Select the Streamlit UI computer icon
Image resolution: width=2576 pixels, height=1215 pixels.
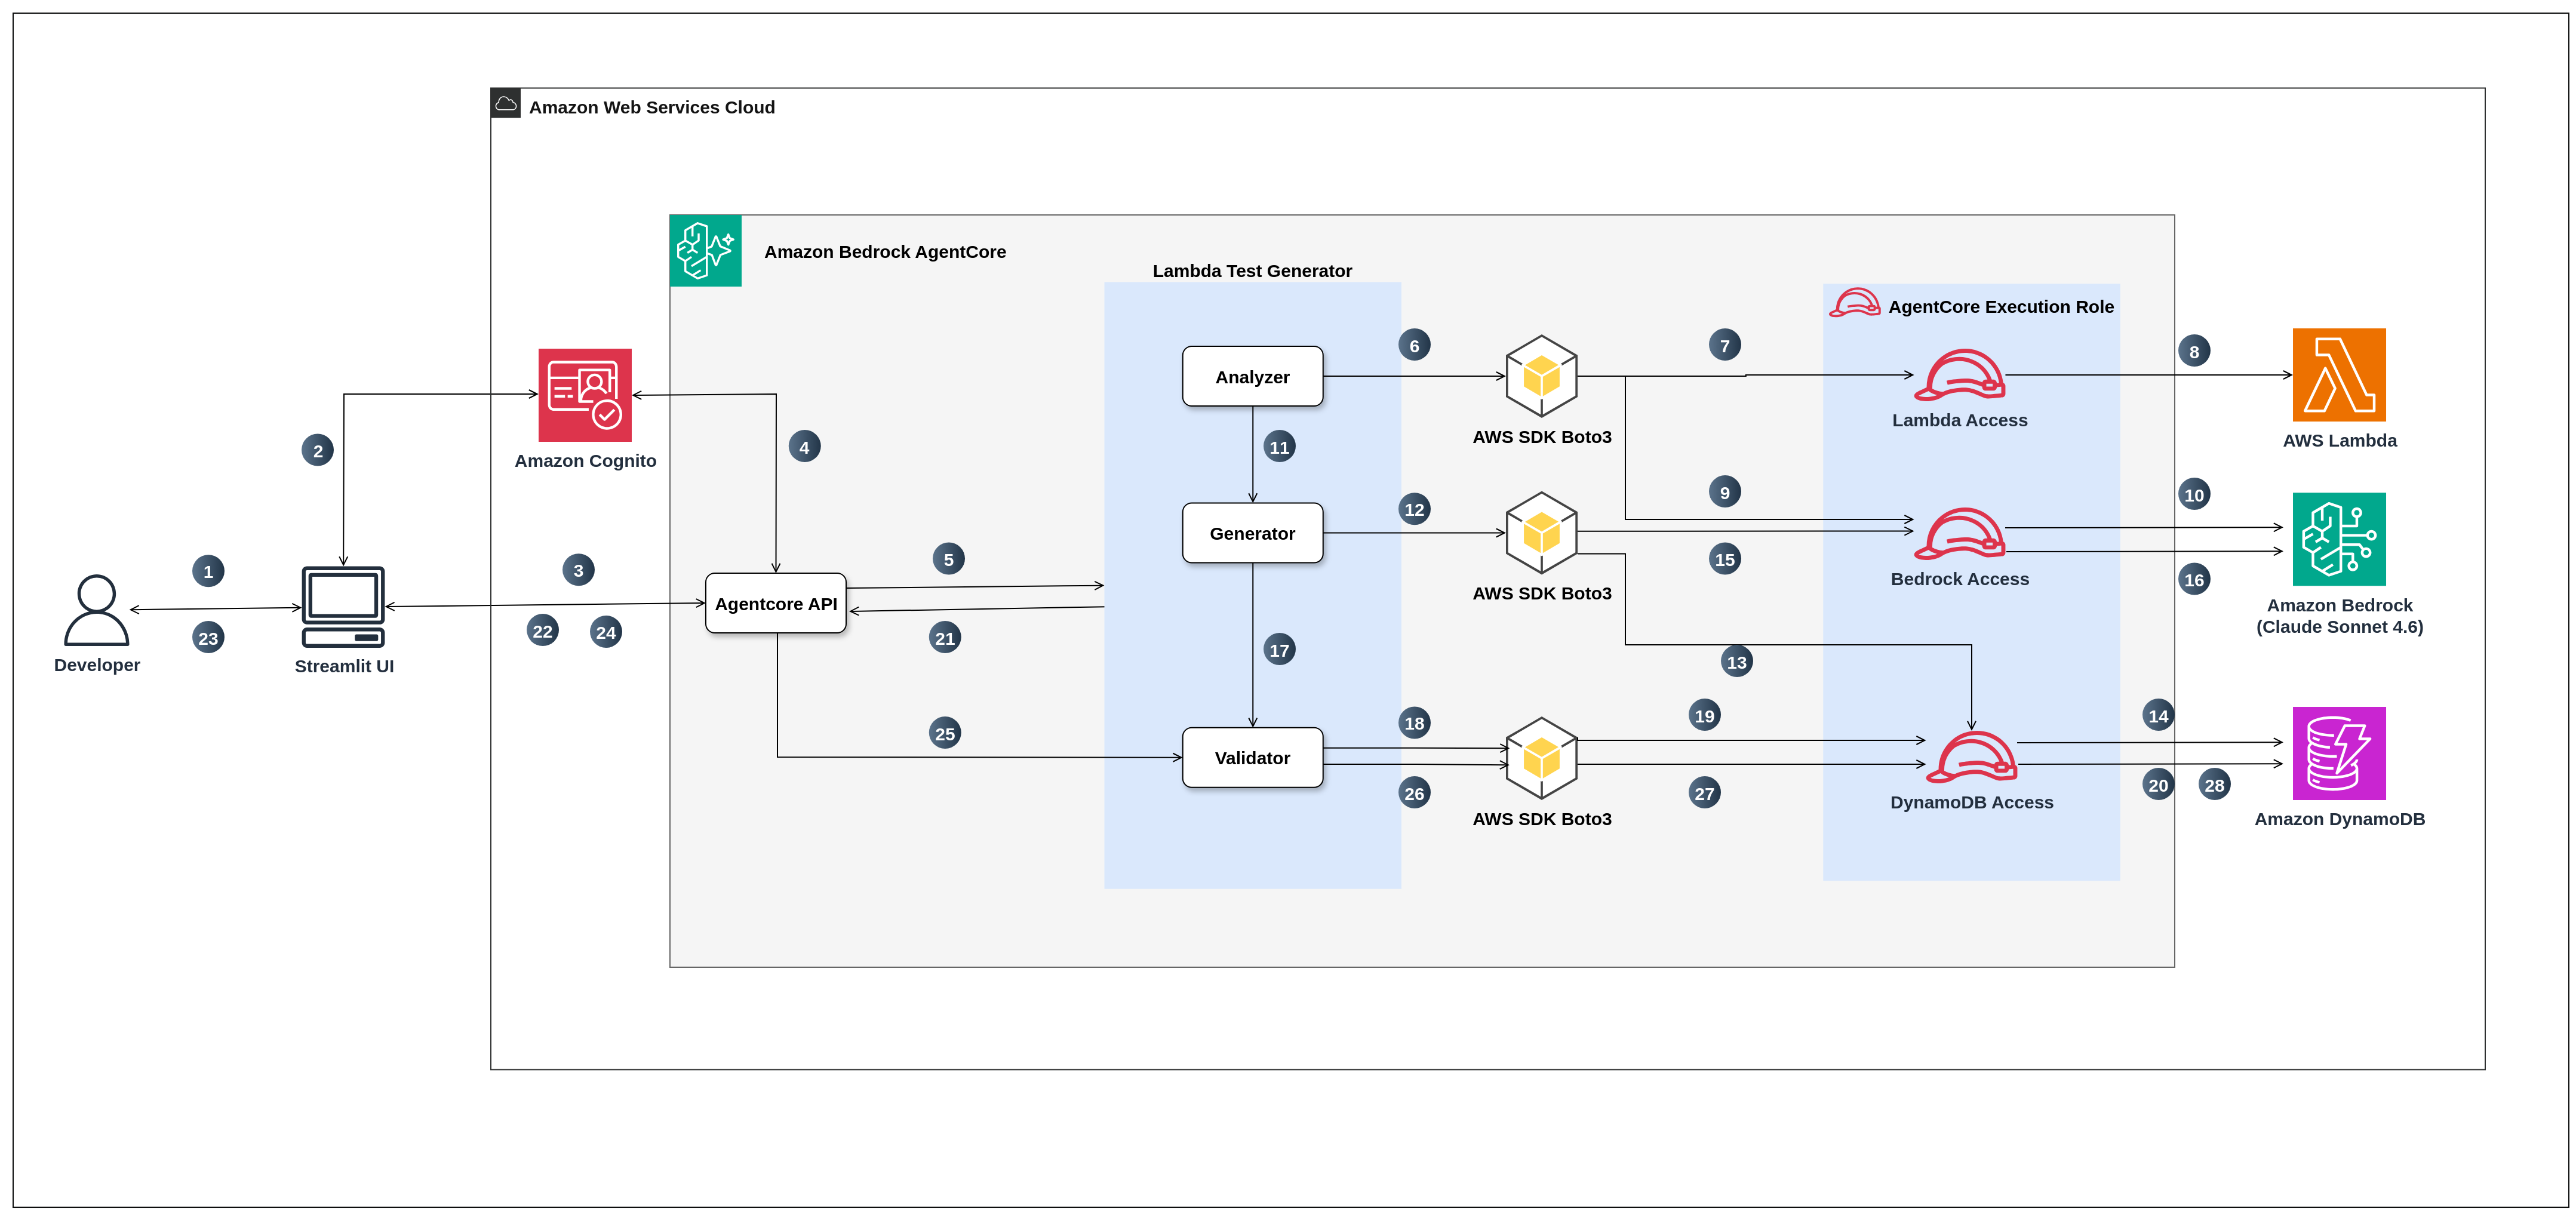click(343, 607)
